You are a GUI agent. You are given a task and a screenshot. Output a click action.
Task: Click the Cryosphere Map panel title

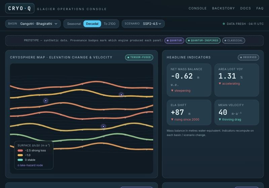click(x=61, y=57)
